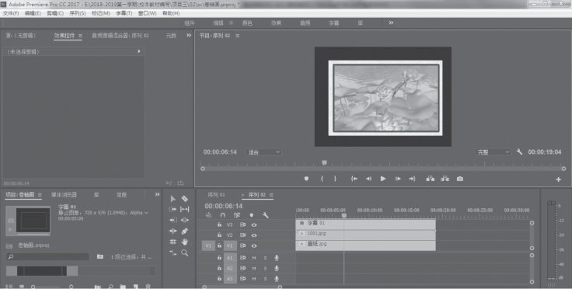Click the Extract button
572x289 pixels.
pos(445,179)
